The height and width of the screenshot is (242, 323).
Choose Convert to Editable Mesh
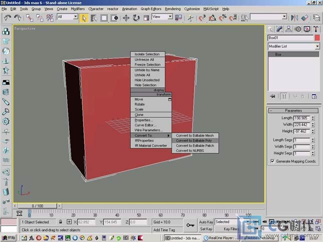tap(195, 136)
